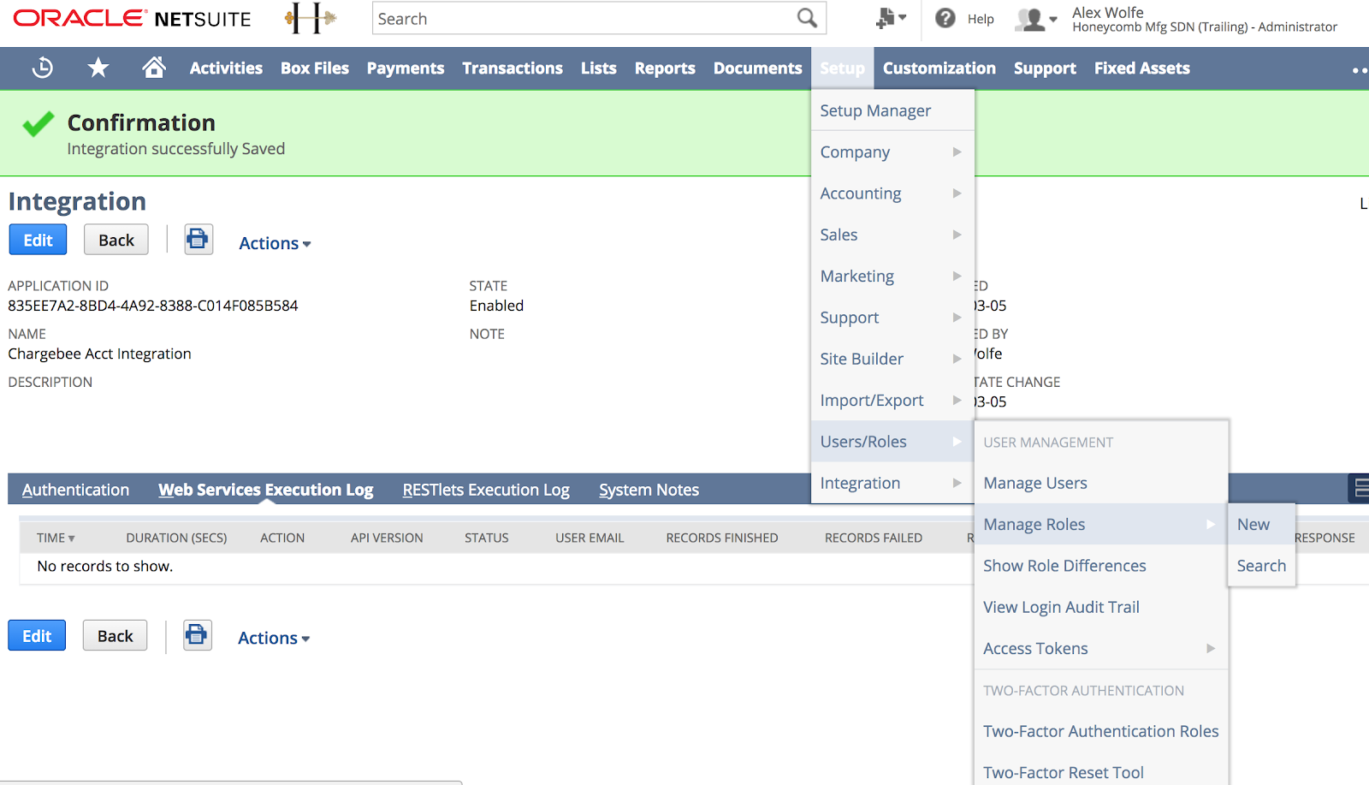This screenshot has width=1369, height=785.
Task: Select Search under Manage Roles
Action: pos(1261,565)
